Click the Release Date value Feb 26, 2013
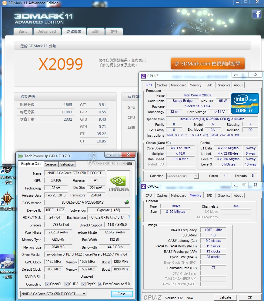This screenshot has height=301, width=264. [x=56, y=195]
